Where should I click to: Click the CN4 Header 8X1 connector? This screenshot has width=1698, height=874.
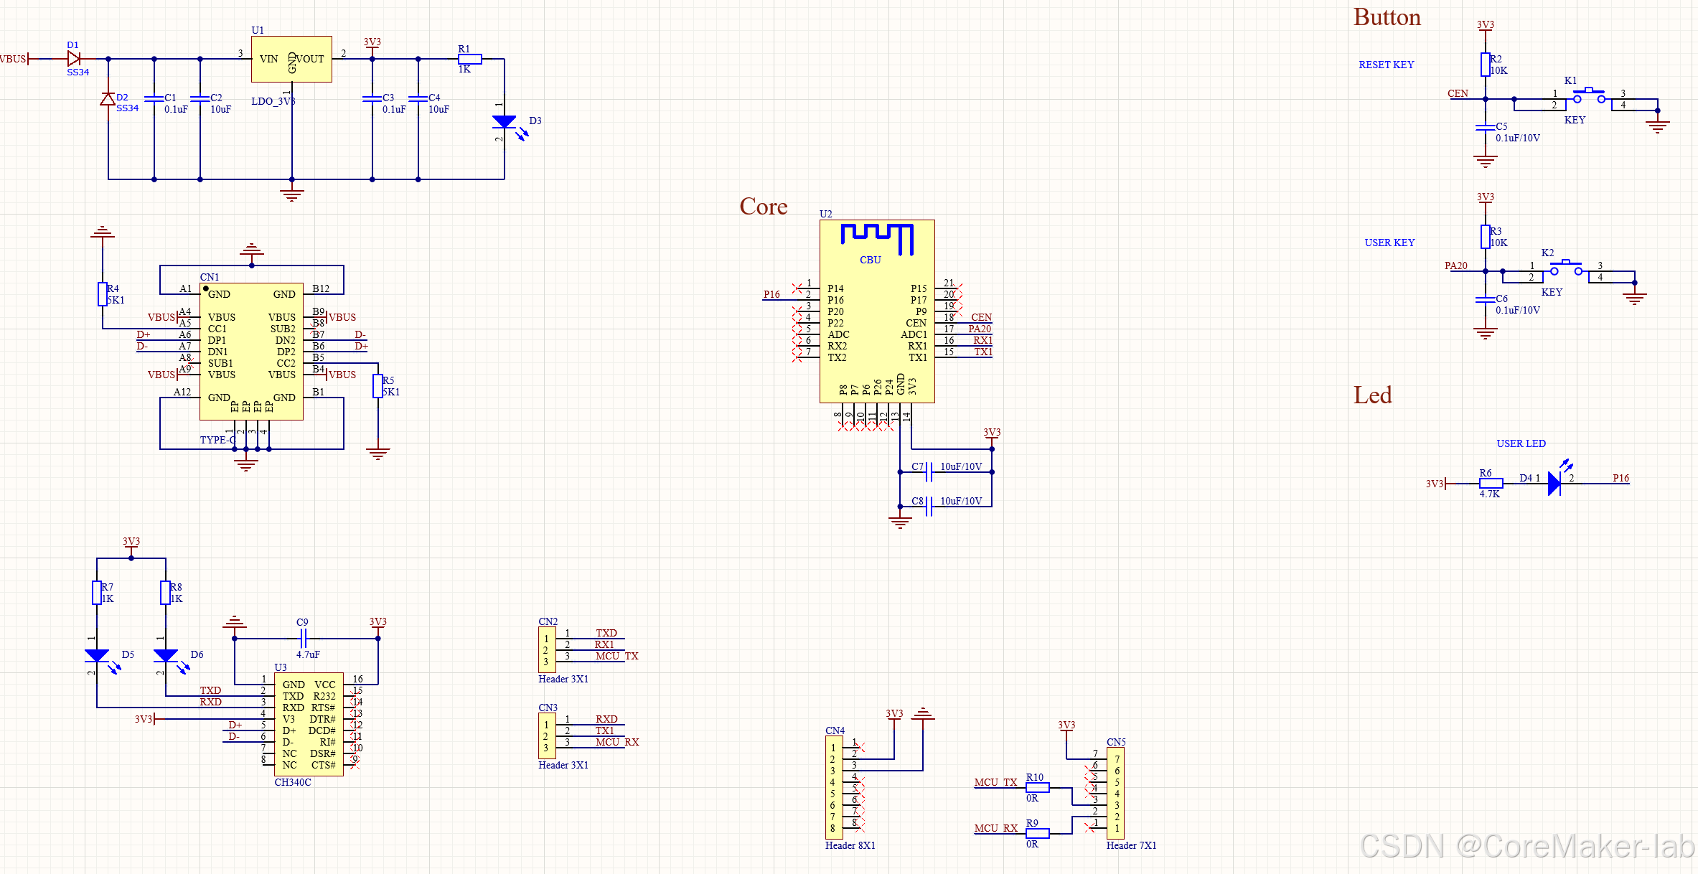pos(834,787)
